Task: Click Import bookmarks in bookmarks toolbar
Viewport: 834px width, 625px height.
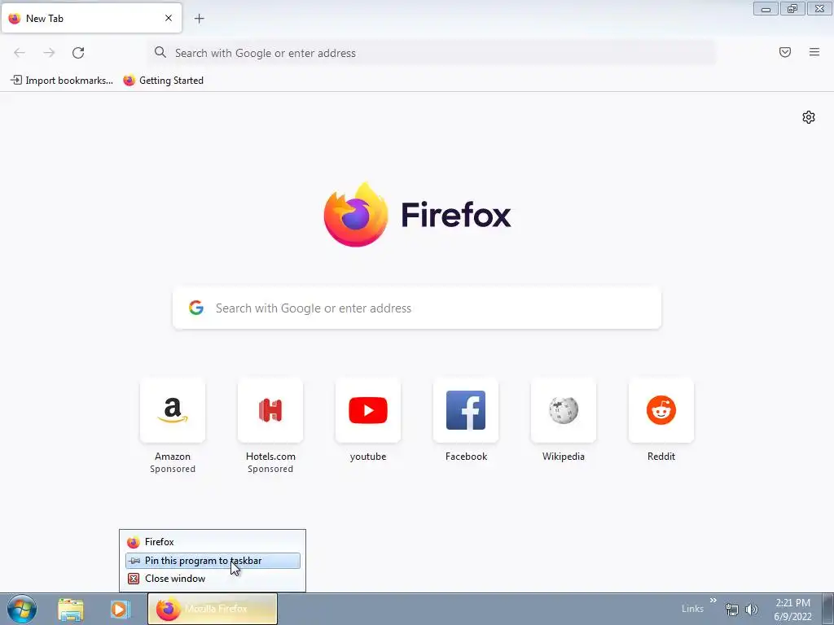Action: click(62, 81)
